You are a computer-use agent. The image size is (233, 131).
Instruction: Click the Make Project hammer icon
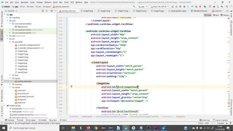[134, 7]
